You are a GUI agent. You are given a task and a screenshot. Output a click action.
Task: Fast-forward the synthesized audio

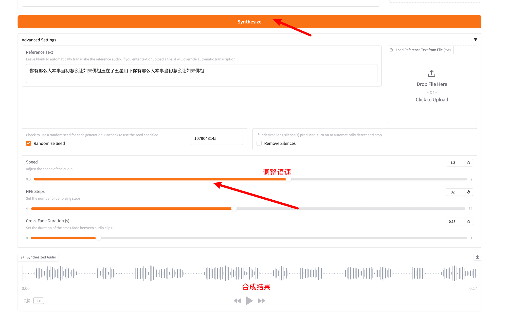262,301
